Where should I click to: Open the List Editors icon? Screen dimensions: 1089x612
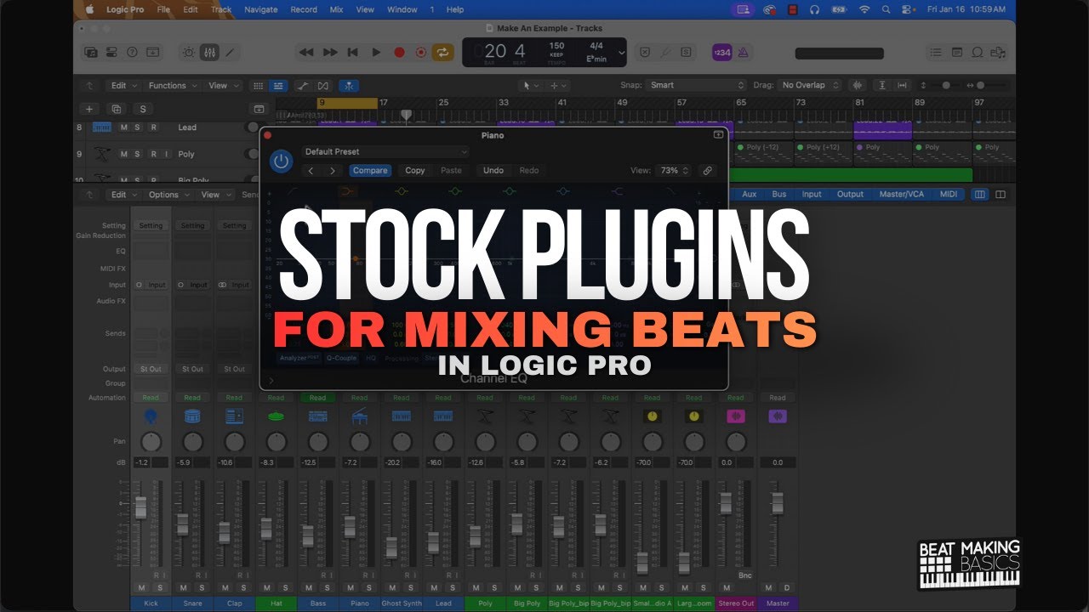936,52
